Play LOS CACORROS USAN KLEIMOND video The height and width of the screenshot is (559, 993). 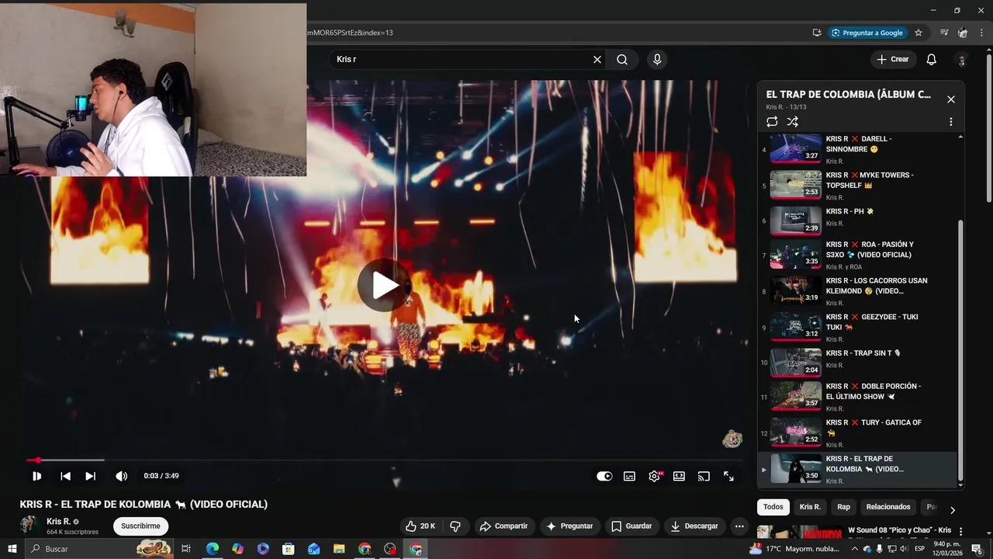(857, 291)
